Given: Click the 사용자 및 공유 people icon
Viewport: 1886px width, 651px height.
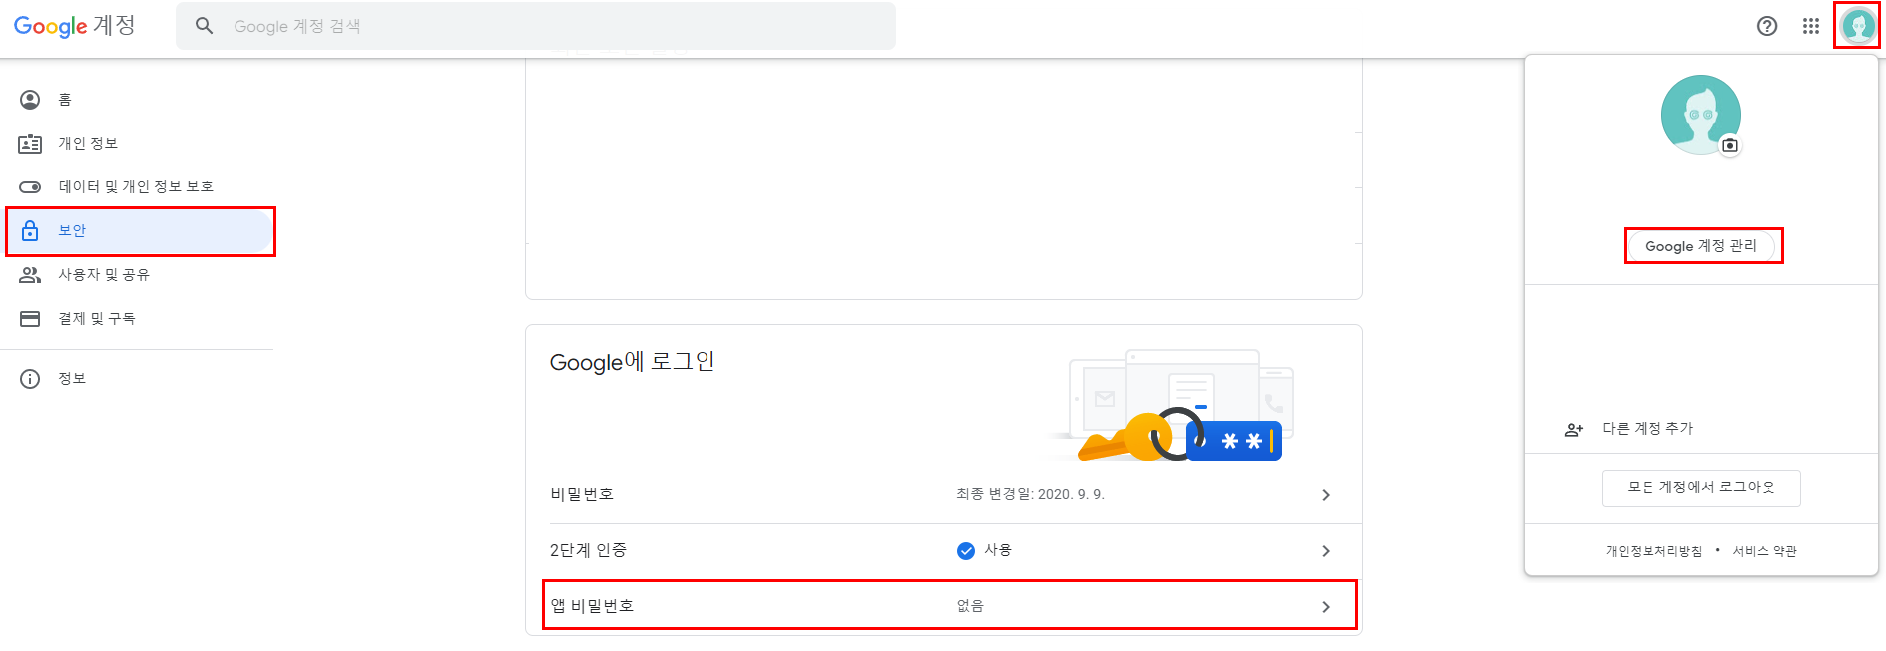Looking at the screenshot, I should pyautogui.click(x=30, y=275).
